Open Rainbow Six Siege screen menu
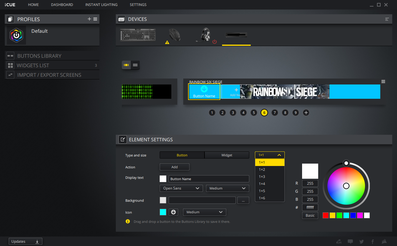Viewport: 397px width, 246px height. pos(383,82)
